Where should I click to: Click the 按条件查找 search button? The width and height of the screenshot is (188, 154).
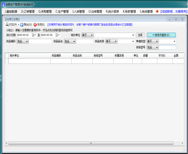point(161,35)
